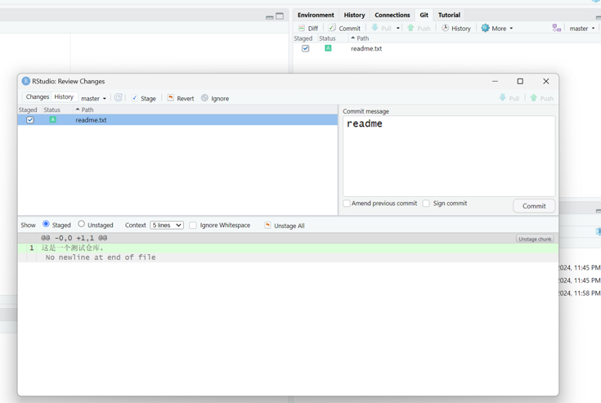This screenshot has height=403, width=601.
Task: Open the Context 5 lines dropdown
Action: click(166, 226)
